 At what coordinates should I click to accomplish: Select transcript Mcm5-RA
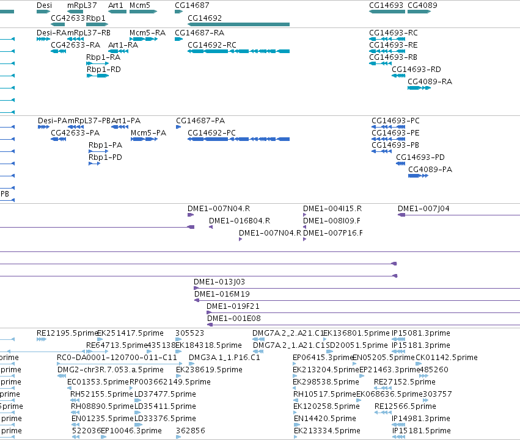[x=147, y=33]
